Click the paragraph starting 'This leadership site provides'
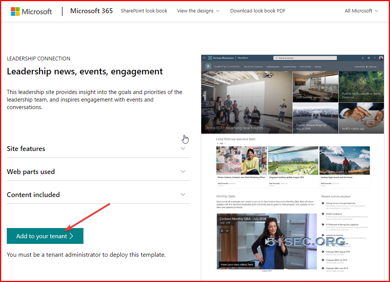 (x=94, y=99)
